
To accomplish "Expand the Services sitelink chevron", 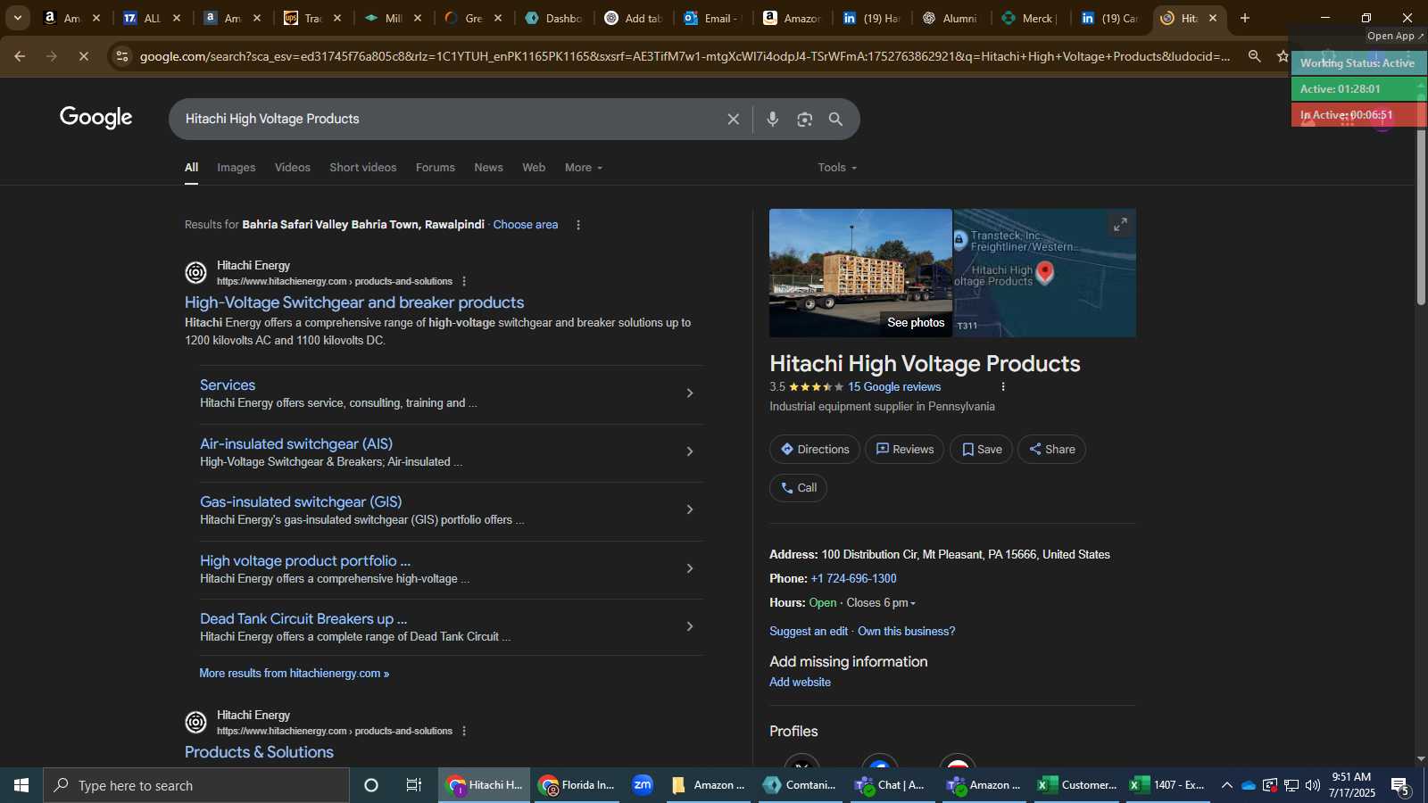I will click(689, 393).
